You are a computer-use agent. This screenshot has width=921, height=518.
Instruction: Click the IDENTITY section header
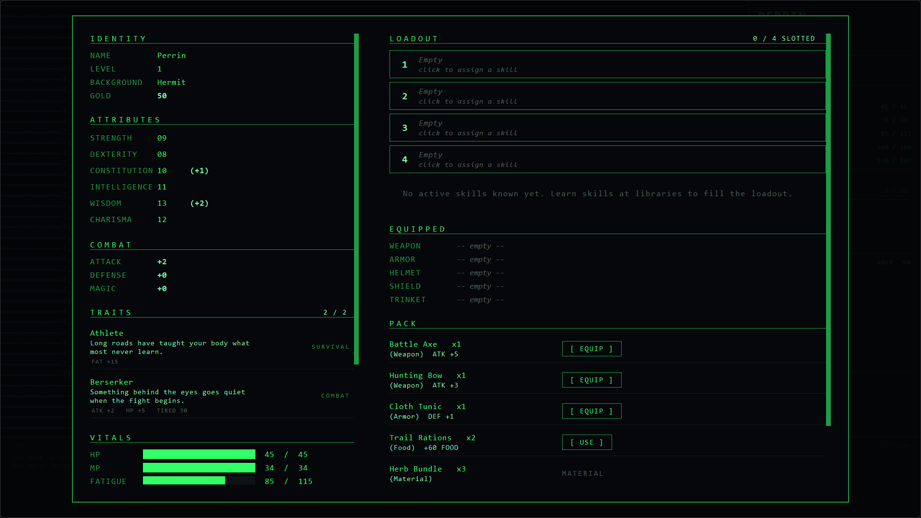118,39
